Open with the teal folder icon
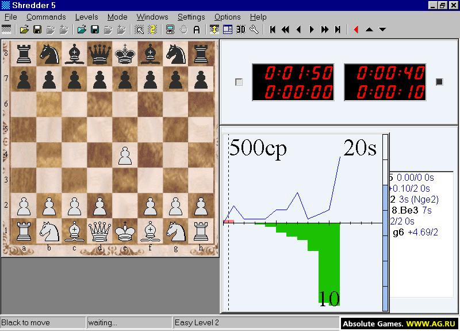 point(82,29)
